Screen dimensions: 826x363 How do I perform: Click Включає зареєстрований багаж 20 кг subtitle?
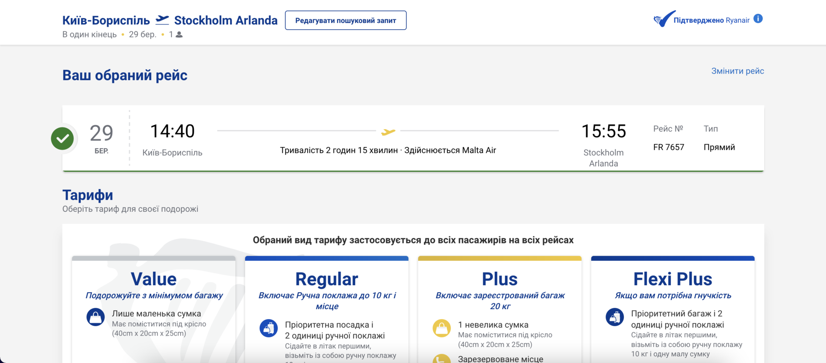tap(500, 301)
